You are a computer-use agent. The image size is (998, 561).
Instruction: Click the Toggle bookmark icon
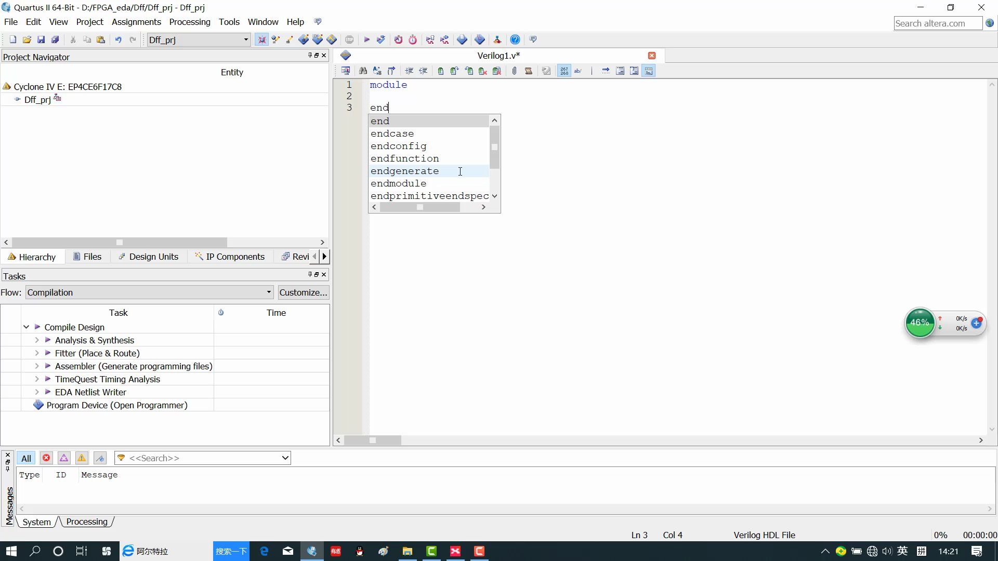[x=441, y=71]
